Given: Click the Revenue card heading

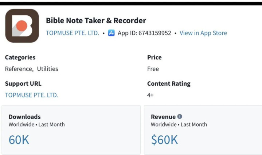Looking at the screenshot, I should tap(163, 117).
